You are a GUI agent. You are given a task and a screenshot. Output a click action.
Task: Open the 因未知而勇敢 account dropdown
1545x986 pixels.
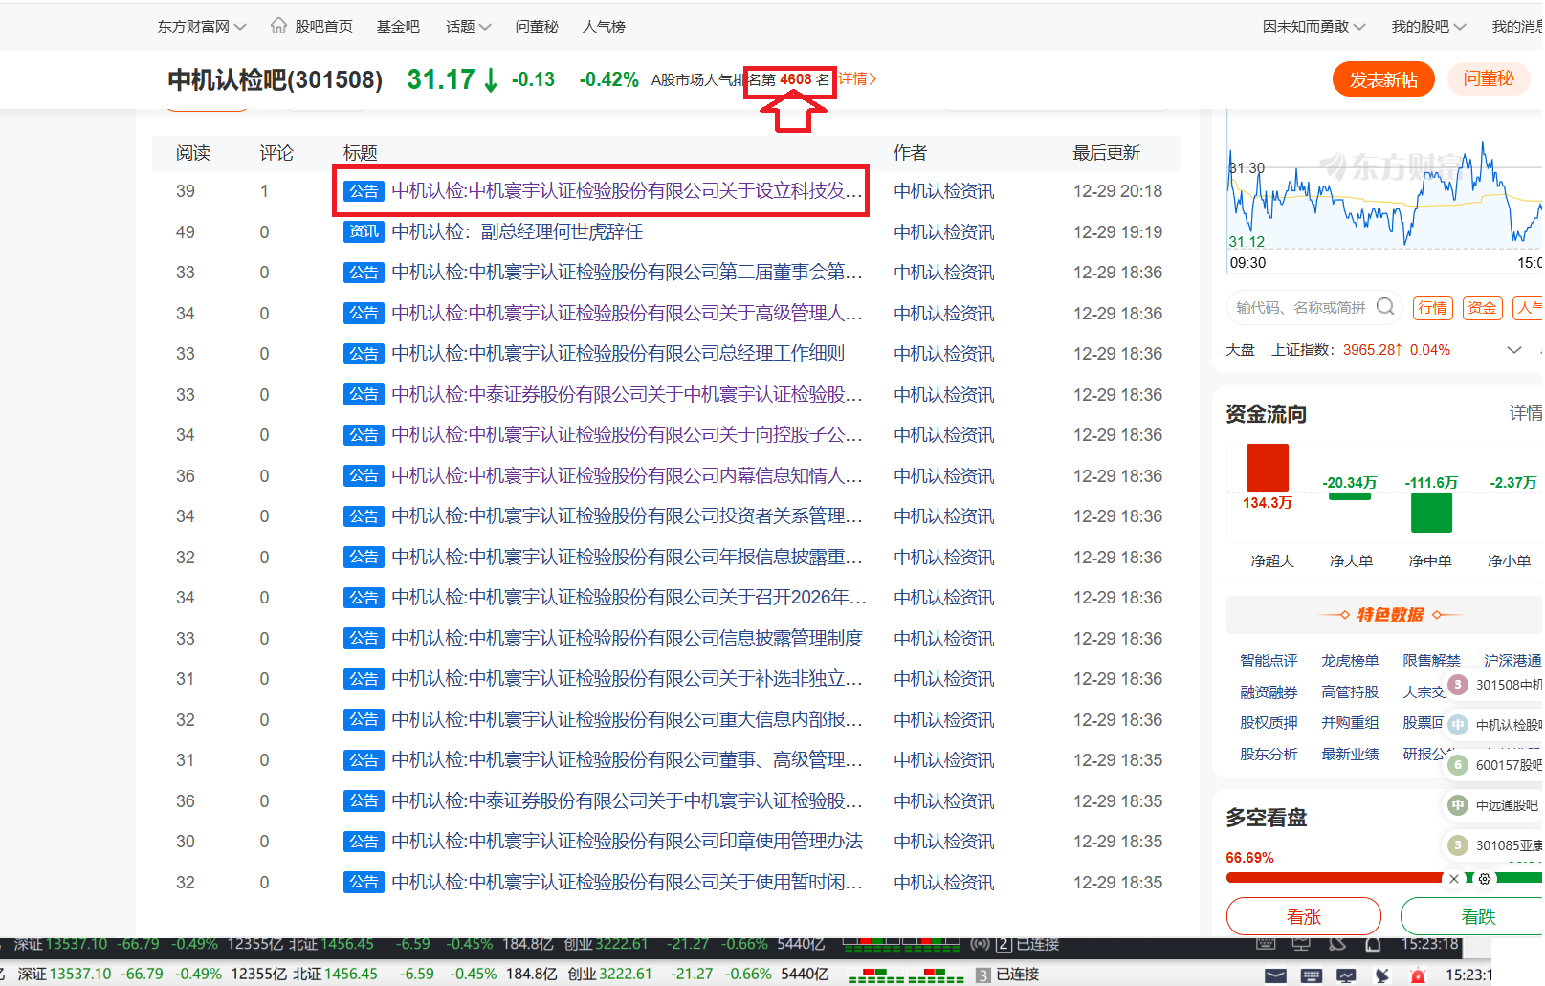(1314, 27)
